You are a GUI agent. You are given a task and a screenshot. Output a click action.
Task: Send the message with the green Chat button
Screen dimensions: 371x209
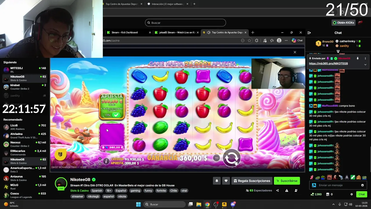pos(362,194)
